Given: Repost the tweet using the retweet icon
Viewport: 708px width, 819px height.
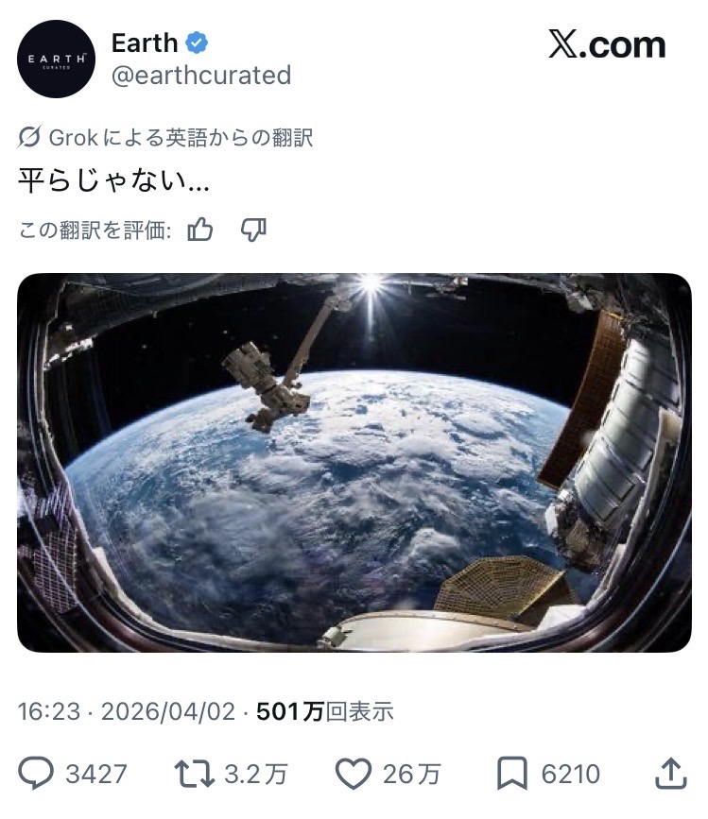Looking at the screenshot, I should 195,775.
